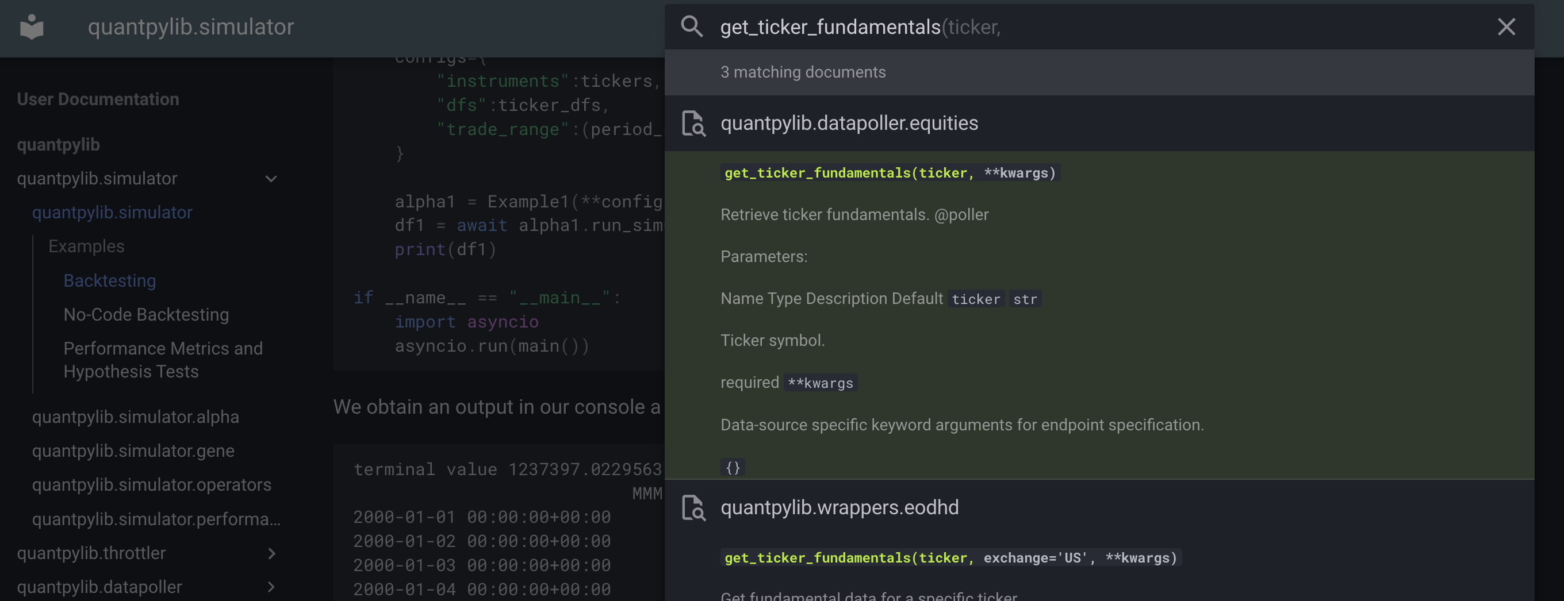Image resolution: width=1564 pixels, height=601 pixels.
Task: Click 'terminal value' output code line
Action: tap(508, 470)
